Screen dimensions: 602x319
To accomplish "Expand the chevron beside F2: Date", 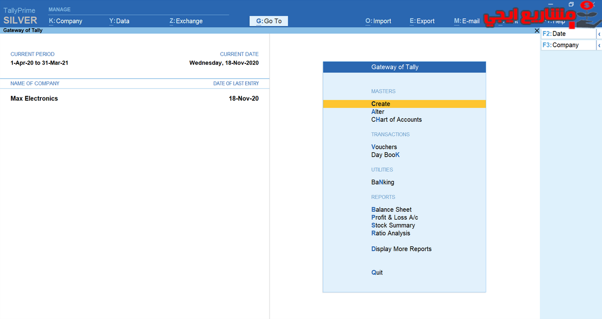I will (599, 34).
